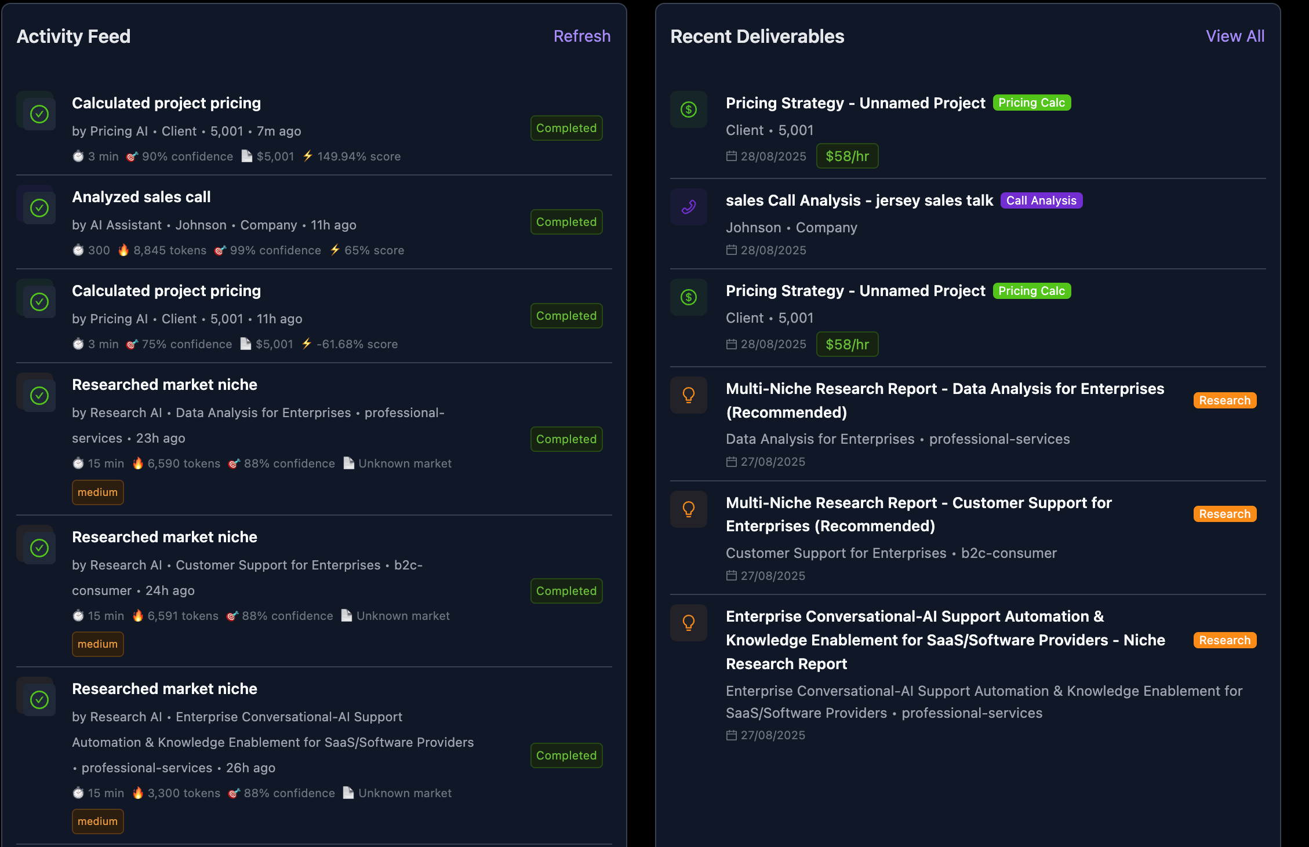The image size is (1309, 847).
Task: Click the lightbulb icon on Multi-Niche Research Report
Action: (688, 395)
